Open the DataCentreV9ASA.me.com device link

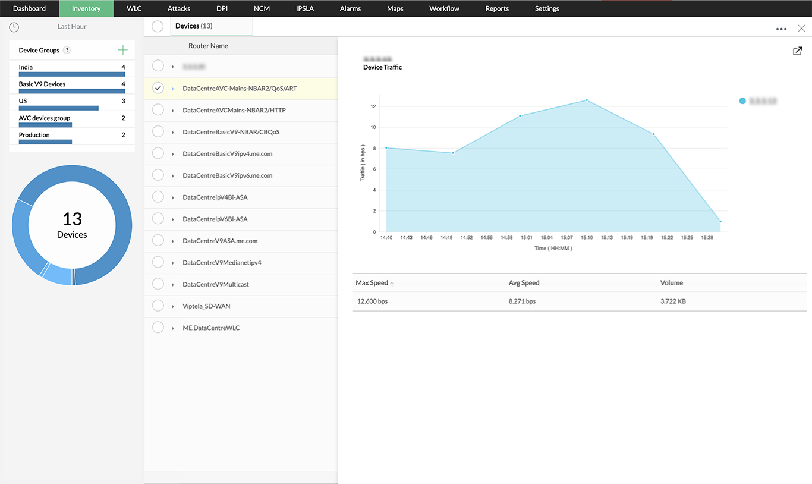coord(220,241)
